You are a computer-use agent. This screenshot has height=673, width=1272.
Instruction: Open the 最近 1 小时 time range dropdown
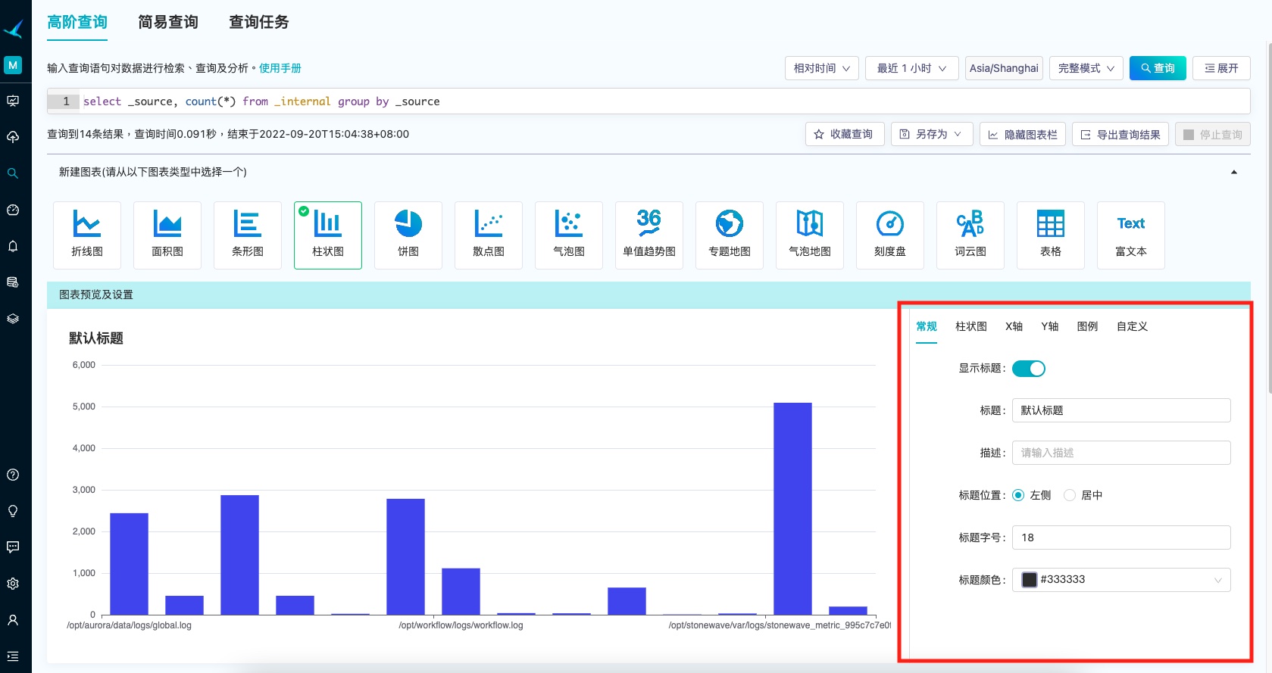[912, 68]
